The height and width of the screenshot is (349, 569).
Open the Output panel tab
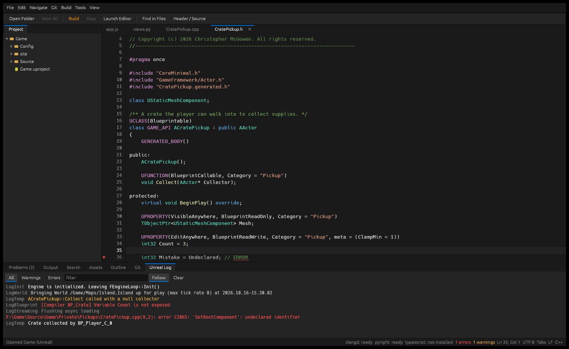coord(50,267)
